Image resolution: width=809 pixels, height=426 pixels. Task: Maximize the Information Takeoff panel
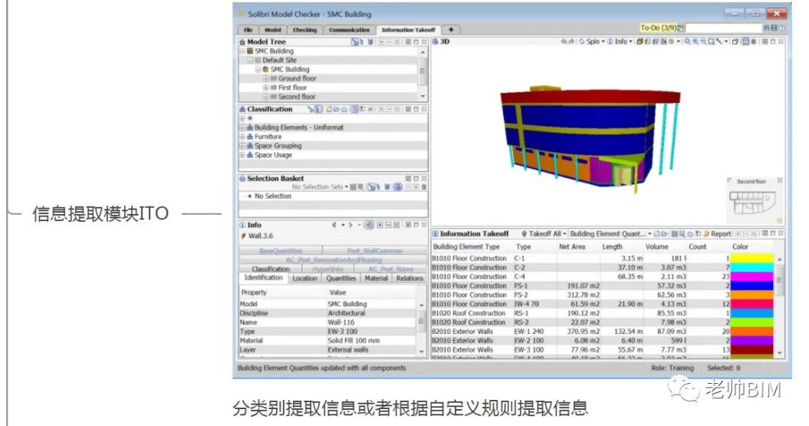coord(773,234)
